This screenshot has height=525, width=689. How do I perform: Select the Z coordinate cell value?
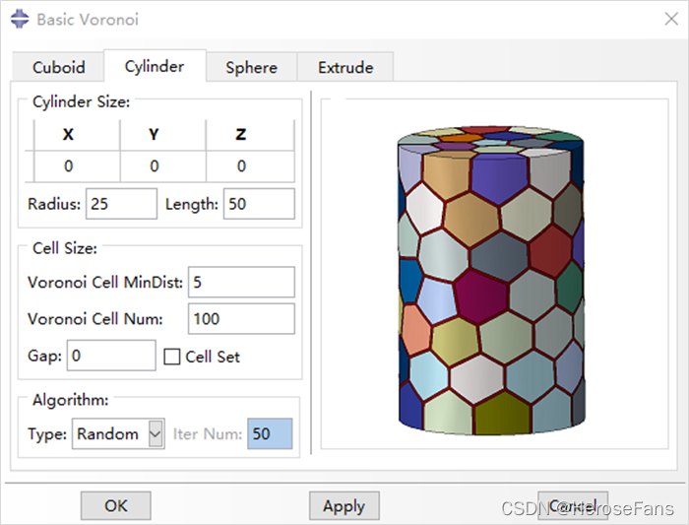click(x=250, y=166)
